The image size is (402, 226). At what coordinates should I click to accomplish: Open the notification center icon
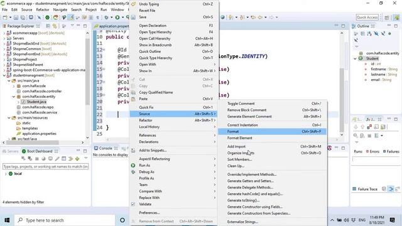tap(392, 220)
